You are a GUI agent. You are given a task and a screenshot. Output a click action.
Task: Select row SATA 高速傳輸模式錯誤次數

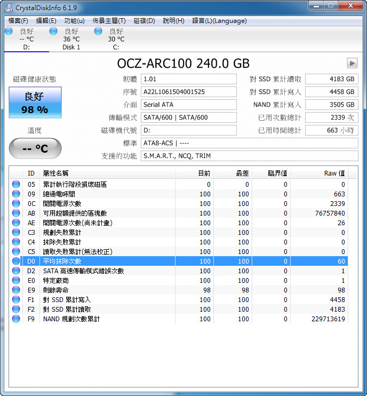click(x=179, y=271)
